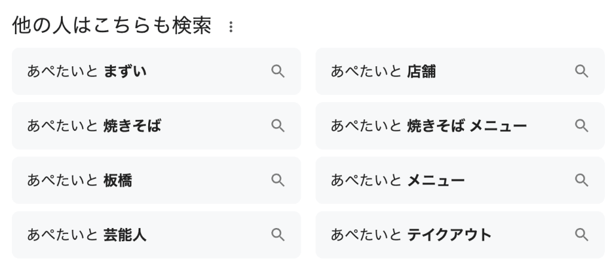Click the bold text まずい
This screenshot has width=612, height=268.
point(125,72)
